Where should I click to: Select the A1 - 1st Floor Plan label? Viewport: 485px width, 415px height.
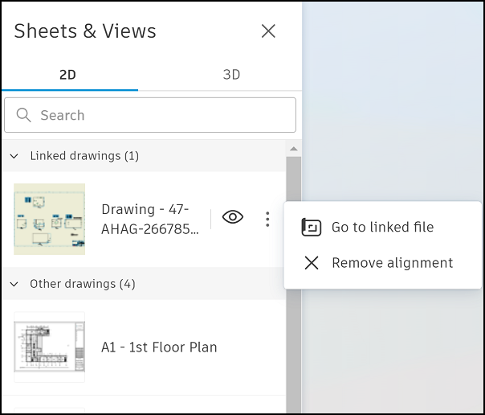point(159,347)
